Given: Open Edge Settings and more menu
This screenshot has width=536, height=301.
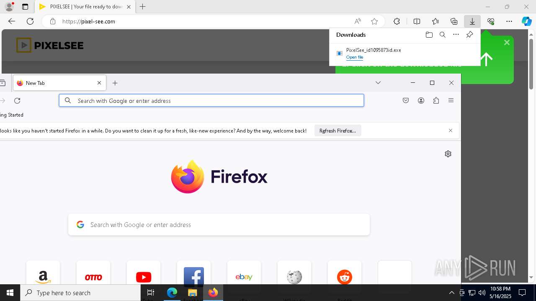Looking at the screenshot, I should (x=509, y=21).
